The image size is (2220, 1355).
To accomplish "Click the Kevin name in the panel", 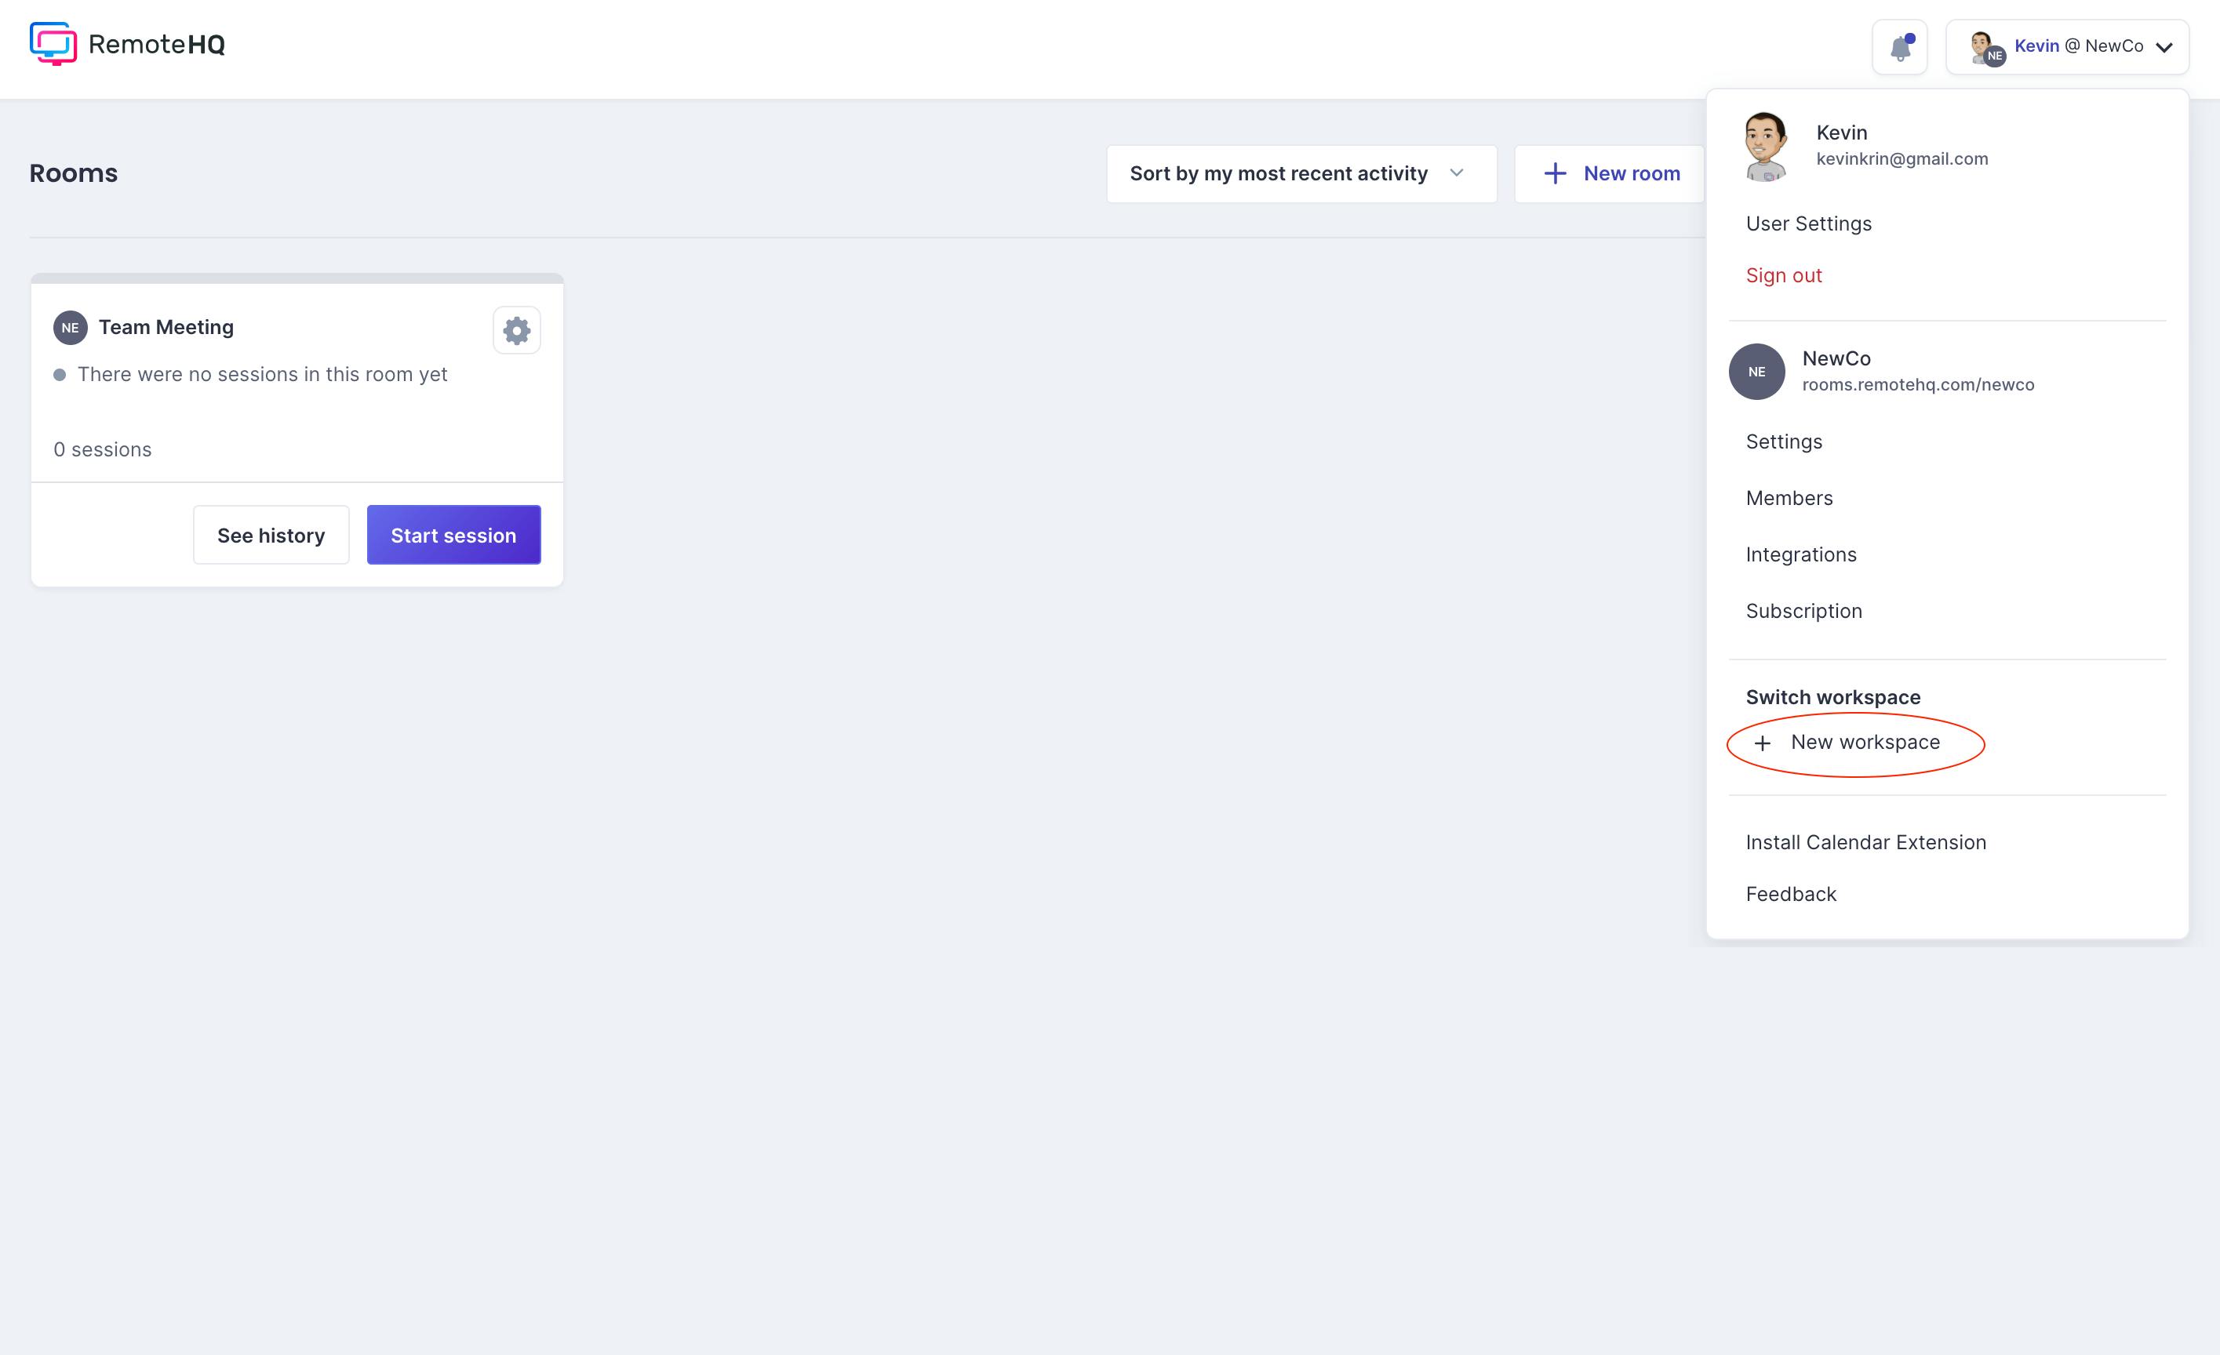I will (x=1840, y=133).
